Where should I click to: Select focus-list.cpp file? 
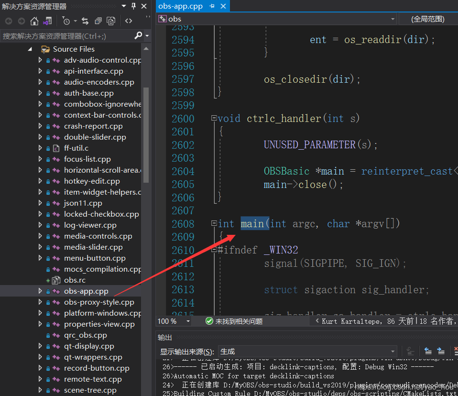[x=87, y=159]
